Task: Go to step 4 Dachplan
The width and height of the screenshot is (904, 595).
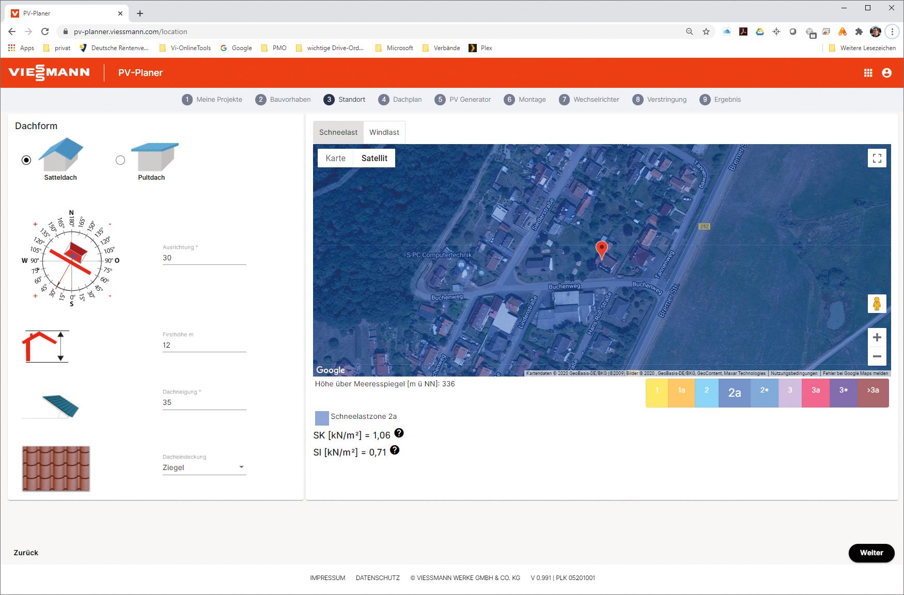Action: (400, 100)
